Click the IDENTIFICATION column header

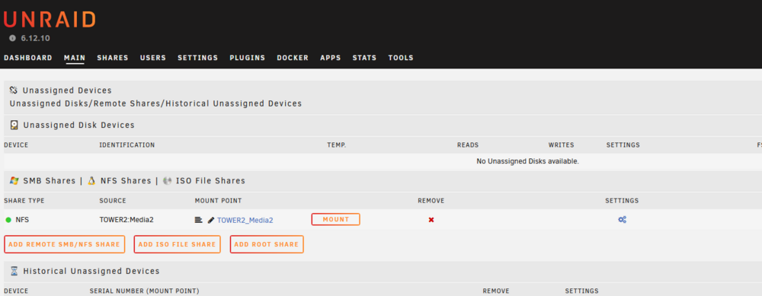click(127, 145)
